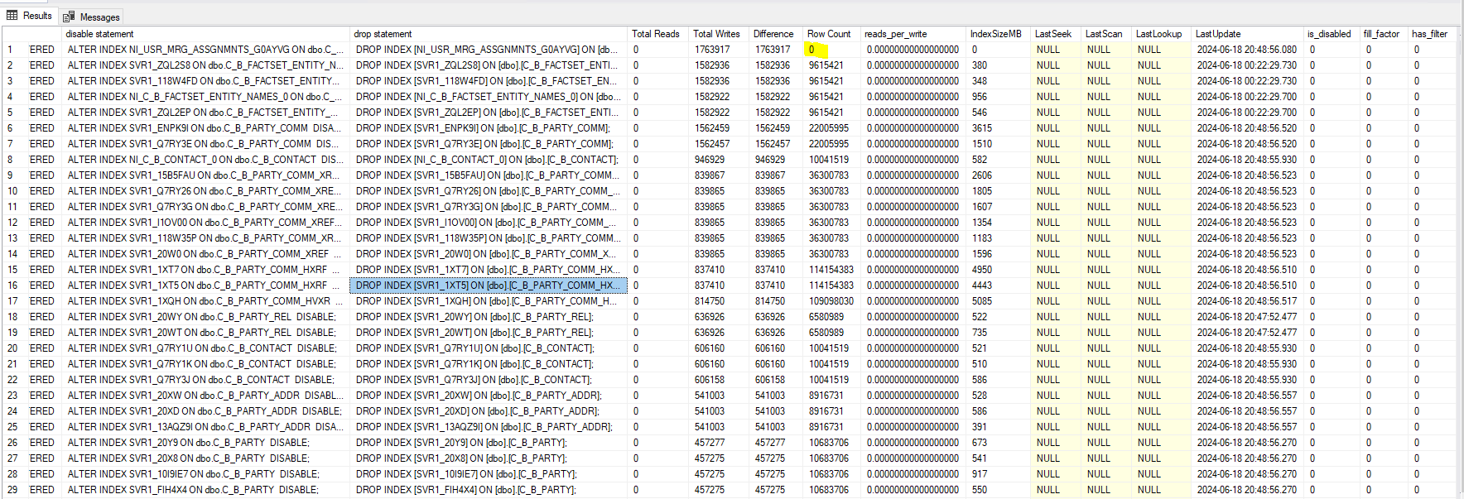This screenshot has width=1464, height=499.
Task: Click ALTER INDEX SVR1_118W4FD cell
Action: pyautogui.click(x=205, y=81)
